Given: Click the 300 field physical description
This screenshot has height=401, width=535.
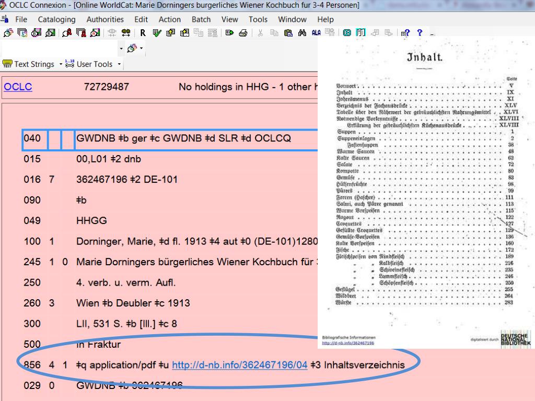Looking at the screenshot, I should point(126,324).
